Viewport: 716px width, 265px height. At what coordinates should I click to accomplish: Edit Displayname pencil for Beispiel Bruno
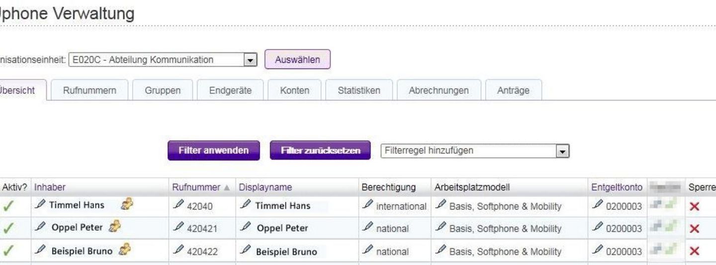(245, 250)
